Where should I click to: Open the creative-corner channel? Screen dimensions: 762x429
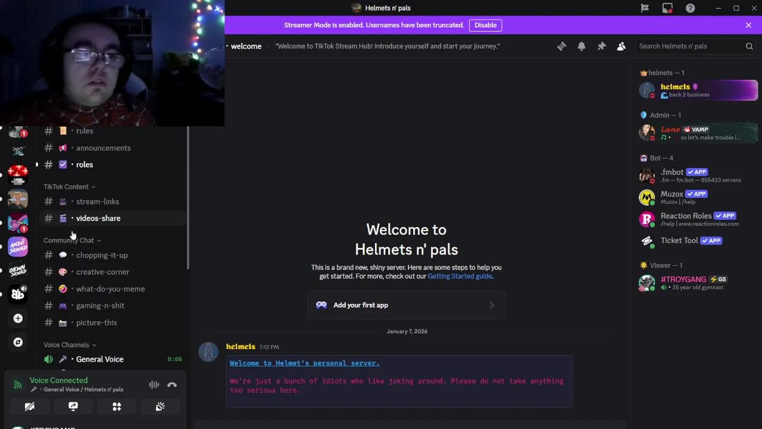pos(112,272)
